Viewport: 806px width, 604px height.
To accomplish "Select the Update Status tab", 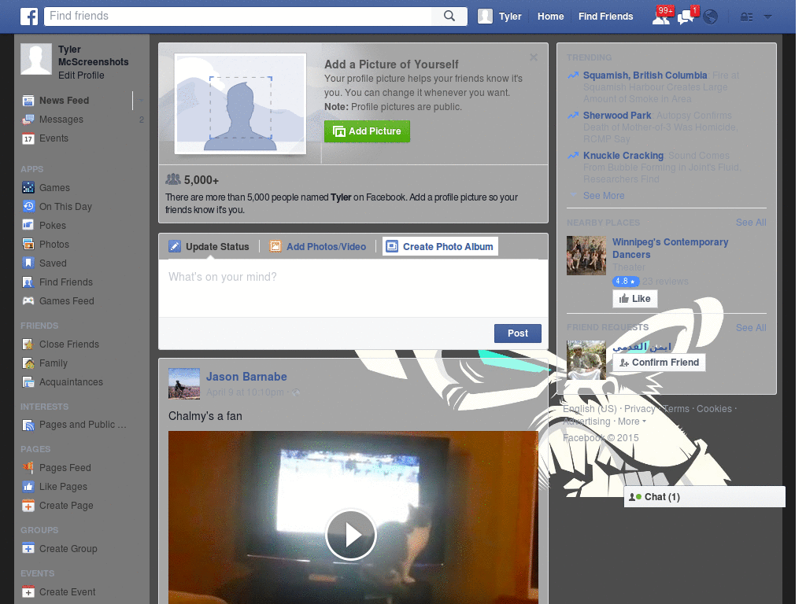I will click(x=209, y=246).
